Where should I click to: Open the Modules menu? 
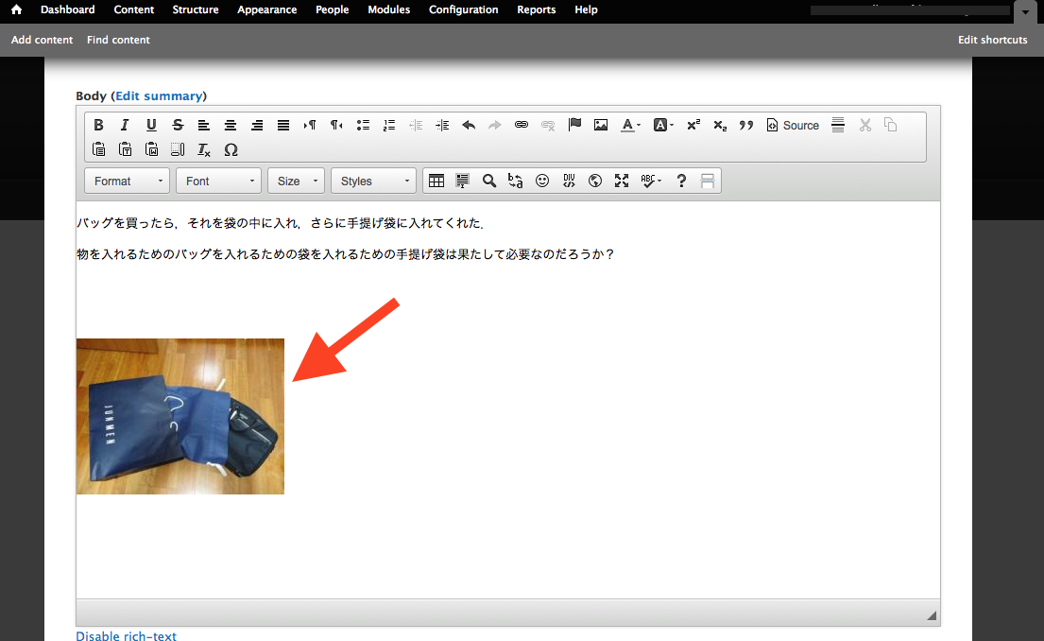click(x=388, y=10)
